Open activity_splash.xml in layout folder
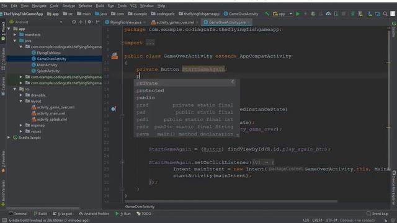This screenshot has height=223, width=397. pyautogui.click(x=52, y=120)
